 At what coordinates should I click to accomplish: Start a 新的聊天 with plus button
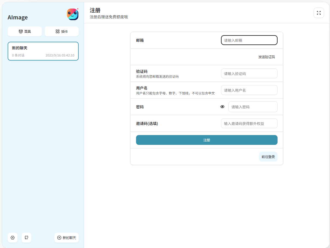(66, 238)
